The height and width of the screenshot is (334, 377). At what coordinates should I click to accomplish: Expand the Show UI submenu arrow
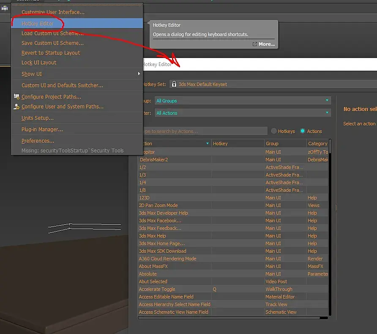139,74
